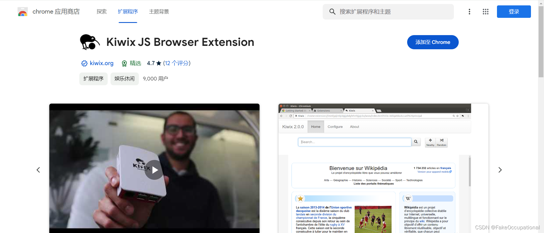Open the 探索 tab
The height and width of the screenshot is (233, 544).
pos(101,12)
